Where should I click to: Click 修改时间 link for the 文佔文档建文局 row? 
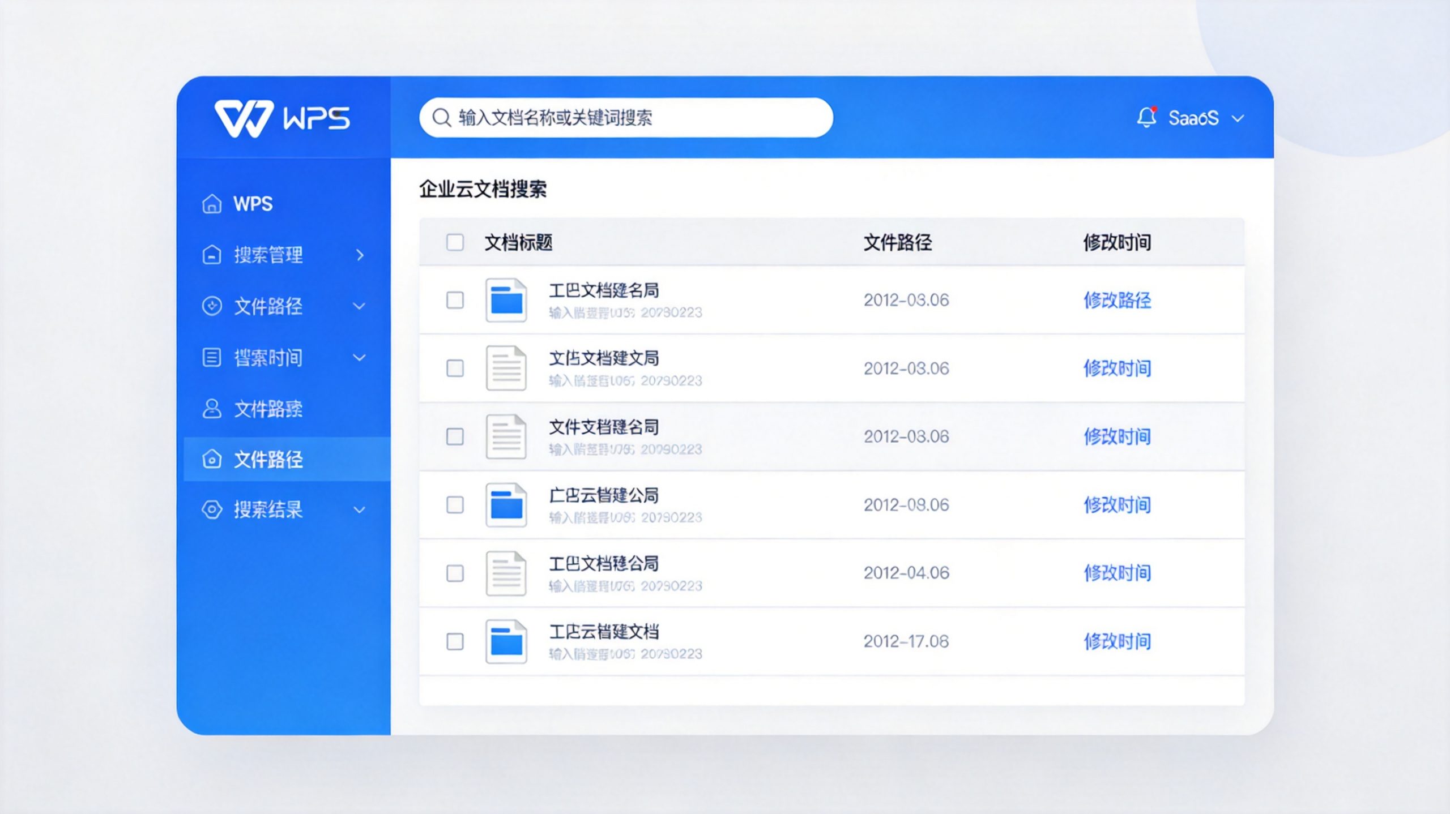tap(1117, 368)
